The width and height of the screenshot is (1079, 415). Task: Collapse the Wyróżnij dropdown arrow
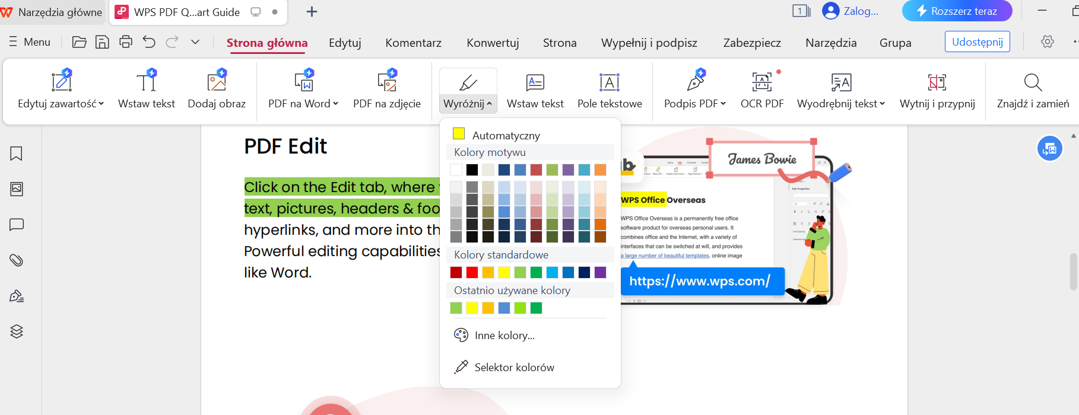tap(490, 104)
